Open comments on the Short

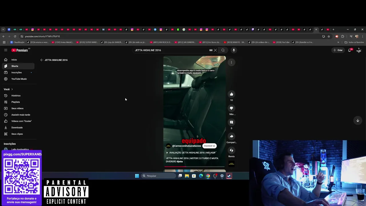pos(231,122)
